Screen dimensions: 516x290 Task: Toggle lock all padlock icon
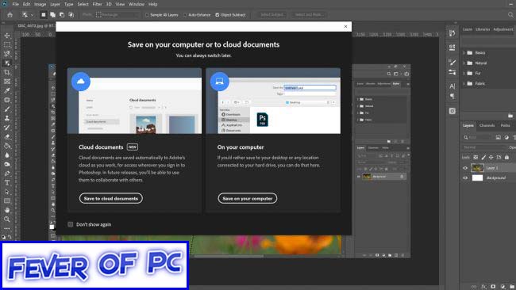click(506, 158)
